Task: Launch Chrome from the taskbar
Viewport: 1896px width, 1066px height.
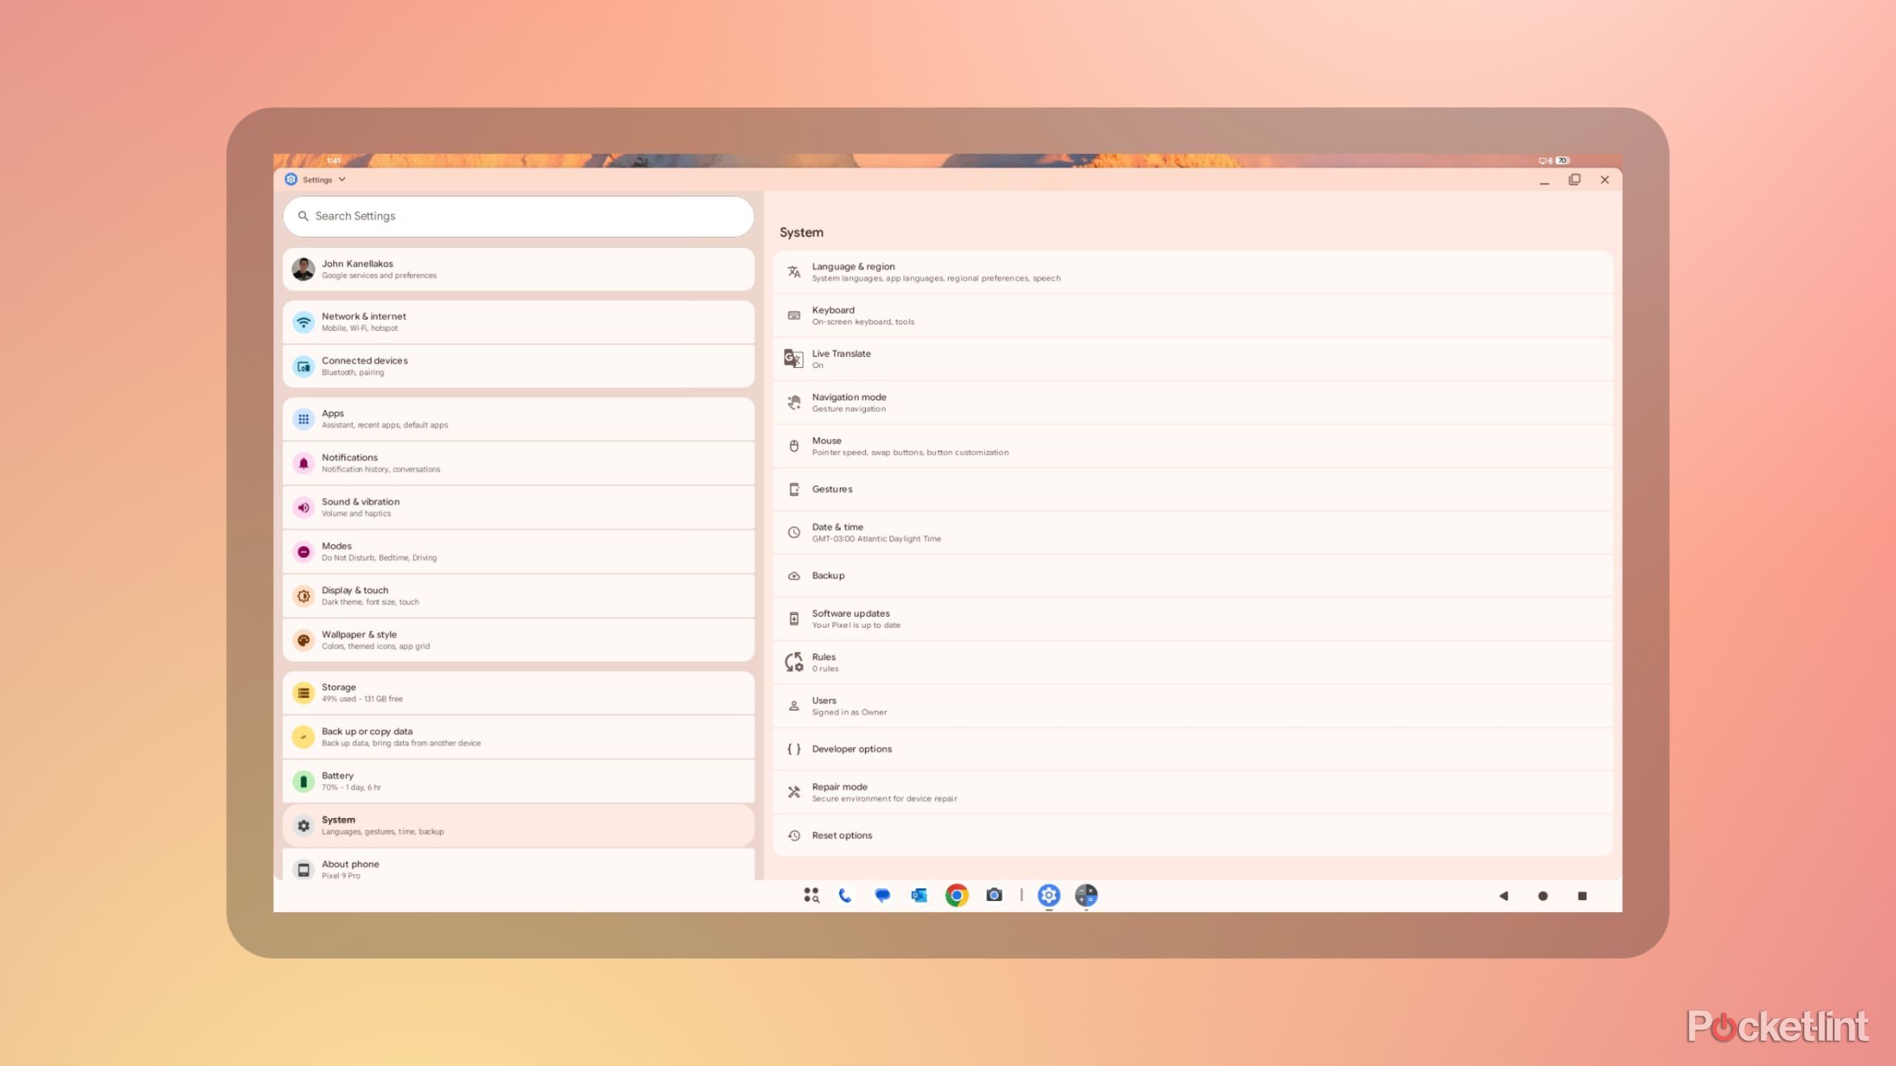Action: pos(956,896)
